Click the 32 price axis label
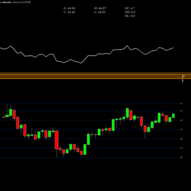The image size is (191, 191). 181,139
